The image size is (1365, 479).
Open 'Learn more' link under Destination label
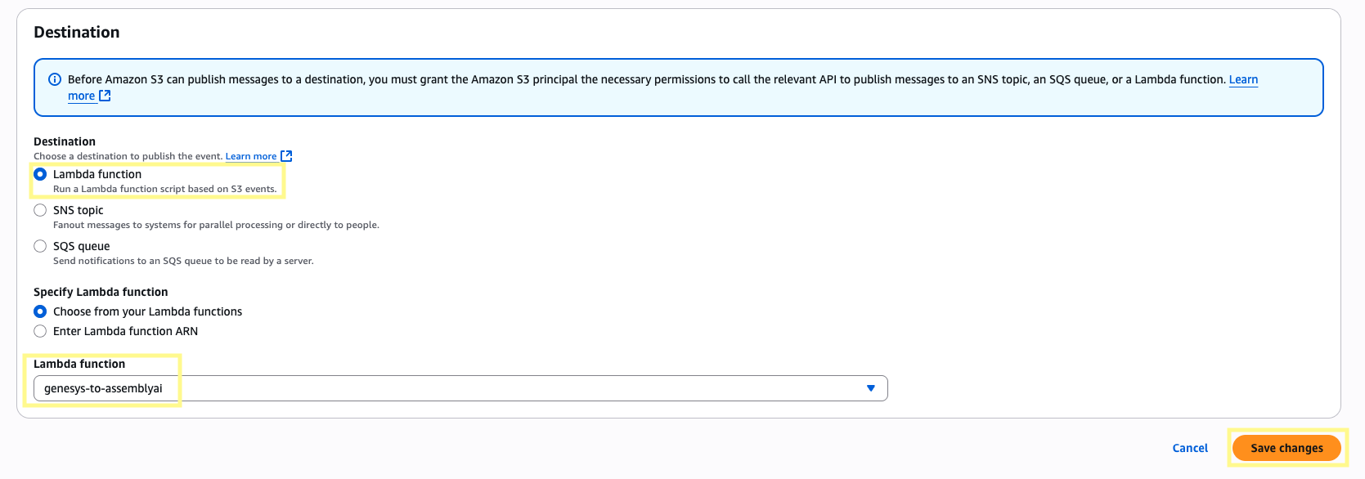pos(251,156)
